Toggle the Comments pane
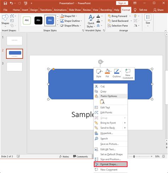168x173 pixels. (80, 157)
